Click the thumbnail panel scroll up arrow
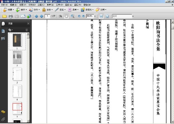This screenshot has width=174, height=124. click(x=28, y=34)
